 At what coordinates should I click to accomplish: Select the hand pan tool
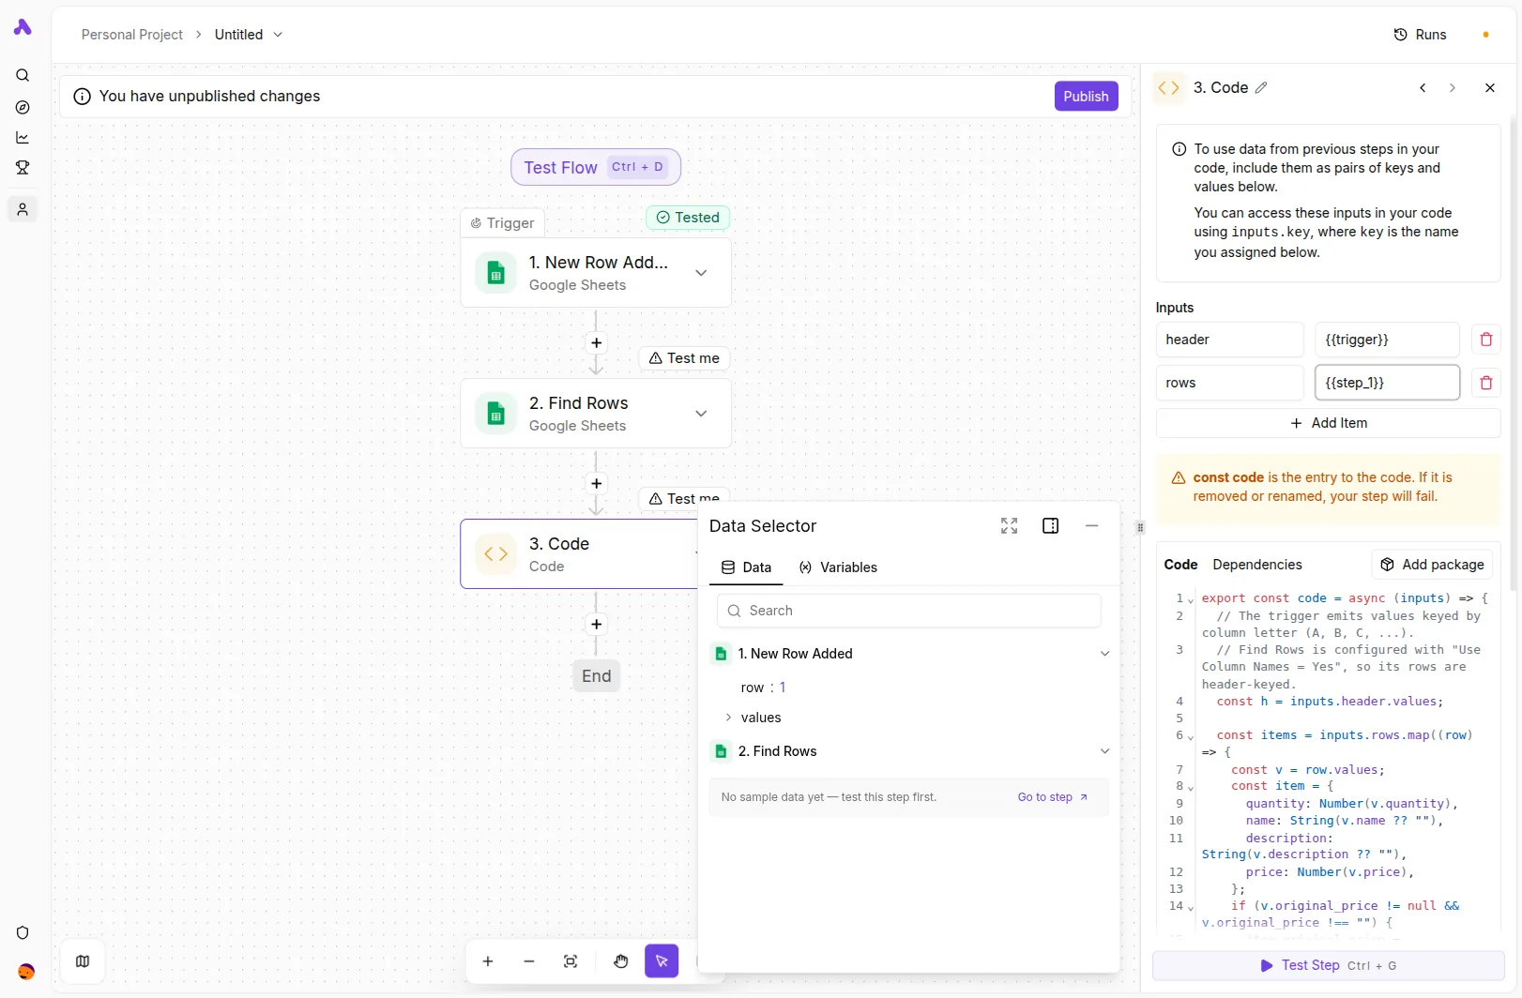click(x=621, y=961)
